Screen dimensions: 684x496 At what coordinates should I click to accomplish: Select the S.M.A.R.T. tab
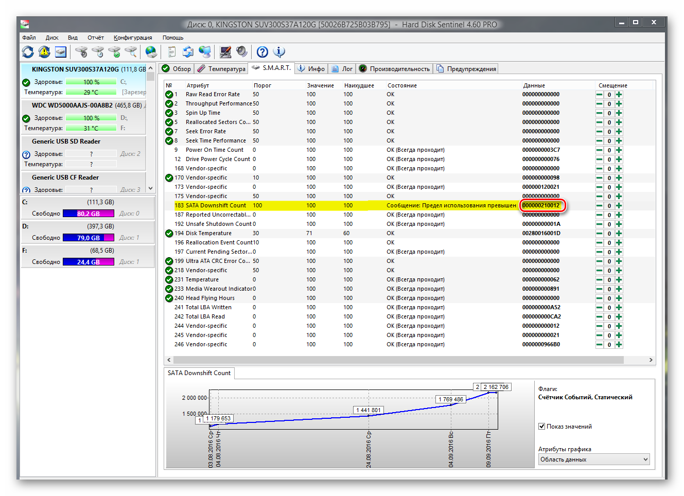pyautogui.click(x=271, y=68)
